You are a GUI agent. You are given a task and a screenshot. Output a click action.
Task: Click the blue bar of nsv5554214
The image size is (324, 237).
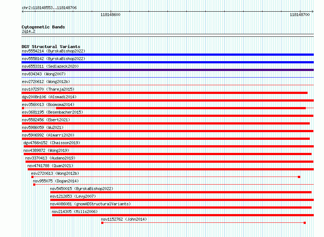click(x=167, y=55)
